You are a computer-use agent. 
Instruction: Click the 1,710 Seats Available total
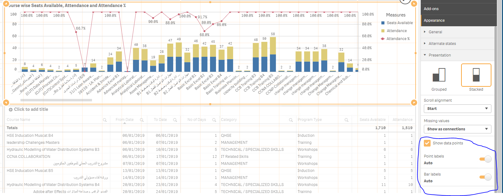[380, 128]
